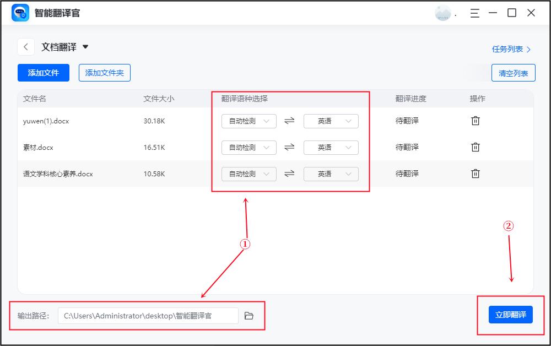The width and height of the screenshot is (551, 346).
Task: Remove 素材.docx via the trash icon
Action: tap(476, 147)
